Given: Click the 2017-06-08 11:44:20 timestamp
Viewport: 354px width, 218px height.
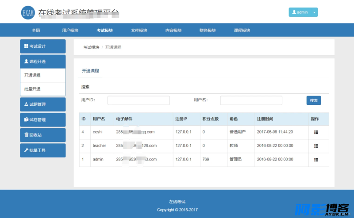Looking at the screenshot, I should [x=275, y=132].
